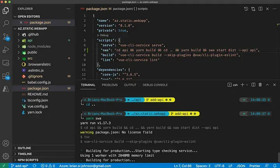This screenshot has height=168, width=280.
Task: Close package.json in Open Editors list
Action: pos(21,23)
